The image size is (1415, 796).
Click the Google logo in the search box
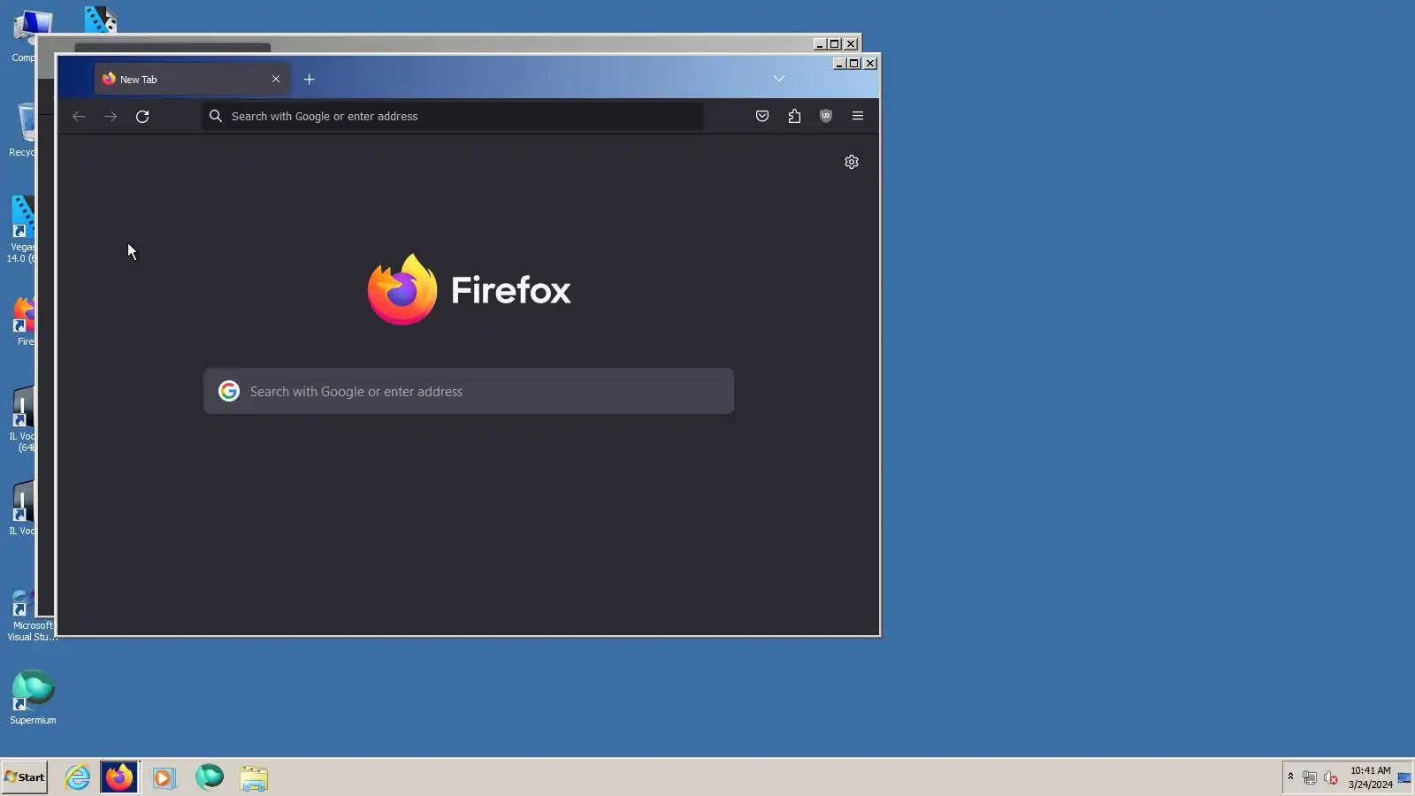pyautogui.click(x=229, y=391)
